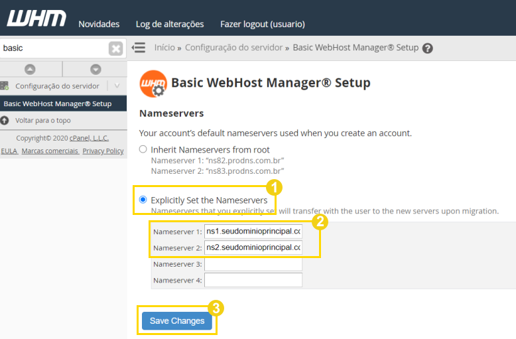Open Log de alterações menu item
Viewport: 516px width, 339px height.
(x=170, y=24)
